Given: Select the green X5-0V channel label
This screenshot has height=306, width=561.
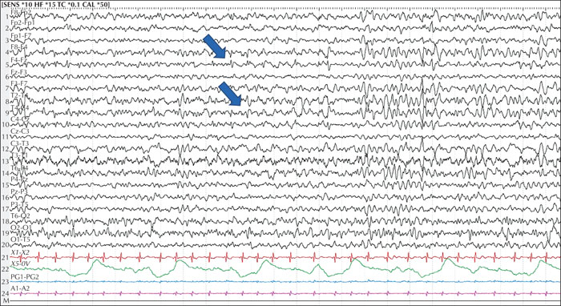Looking at the screenshot, I should pos(20,264).
